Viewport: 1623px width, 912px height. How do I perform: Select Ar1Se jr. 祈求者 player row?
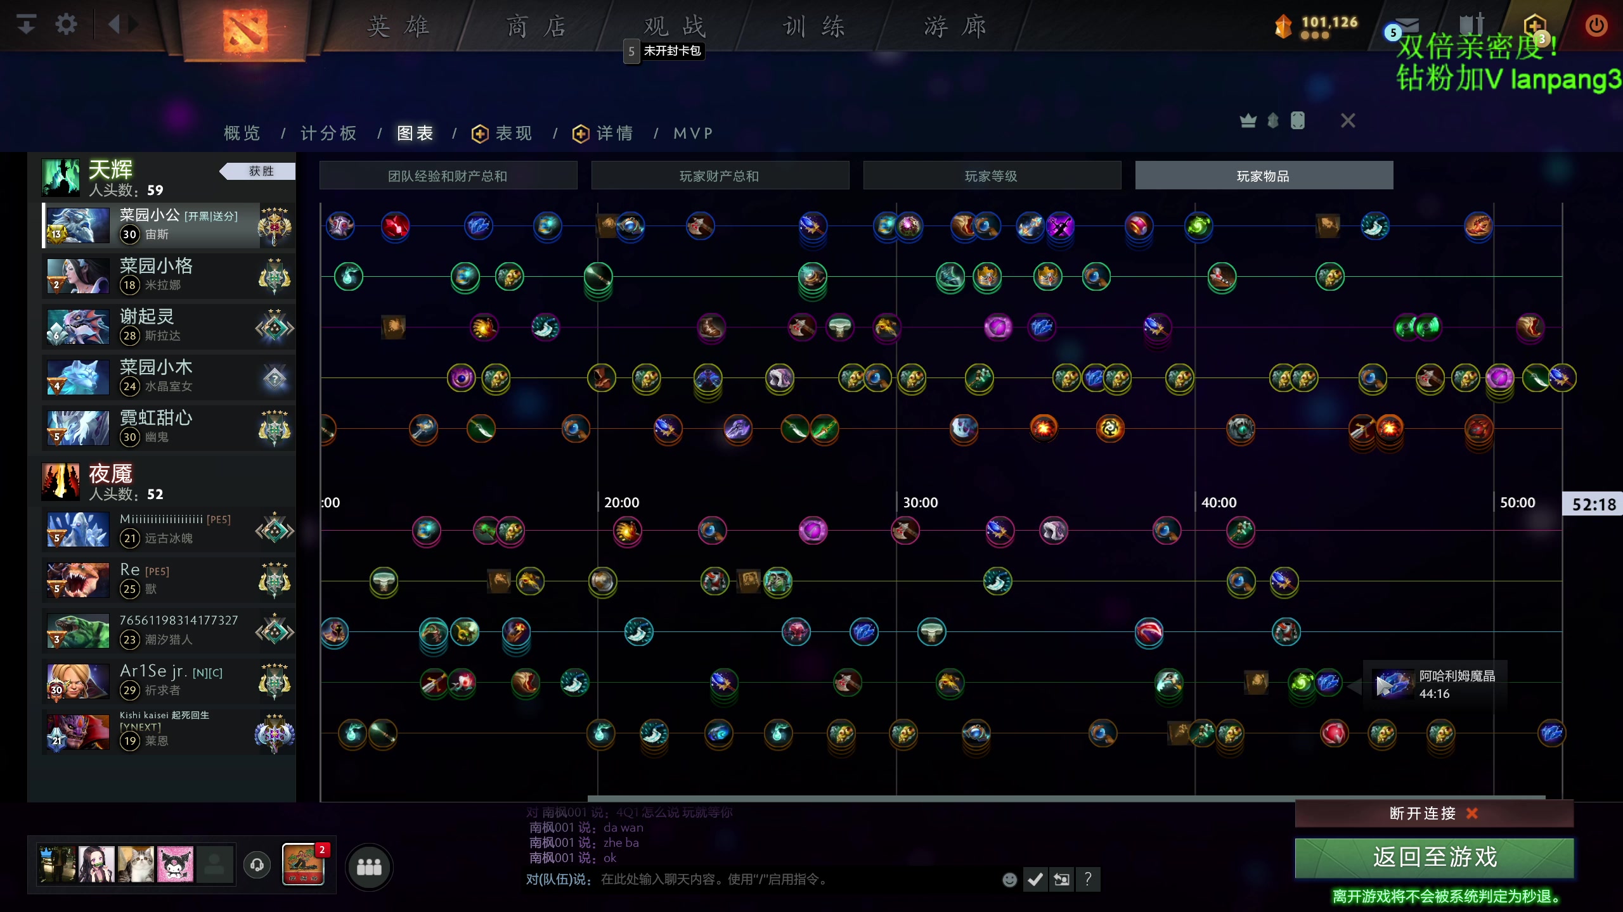[x=169, y=681]
